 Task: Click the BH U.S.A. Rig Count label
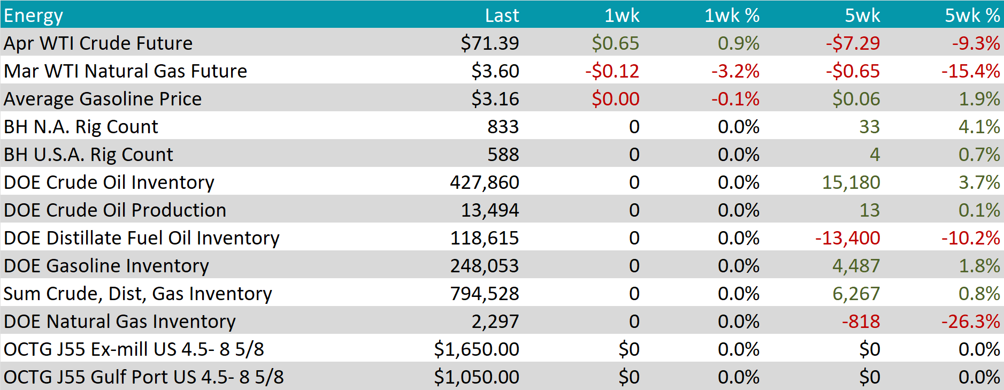click(x=88, y=155)
